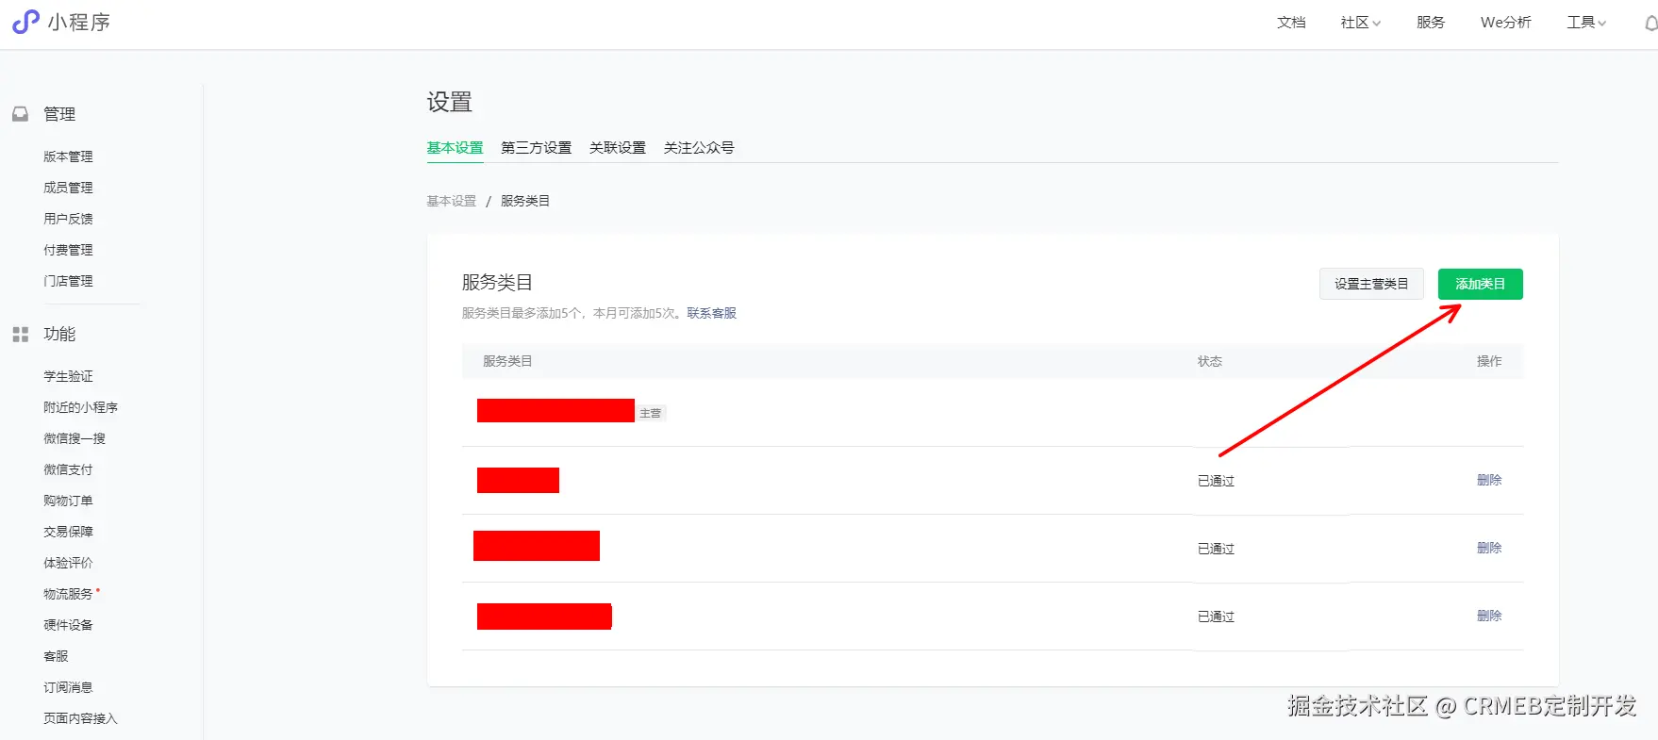Open 微信支付 in sidebar
Image resolution: width=1658 pixels, height=740 pixels.
68,469
